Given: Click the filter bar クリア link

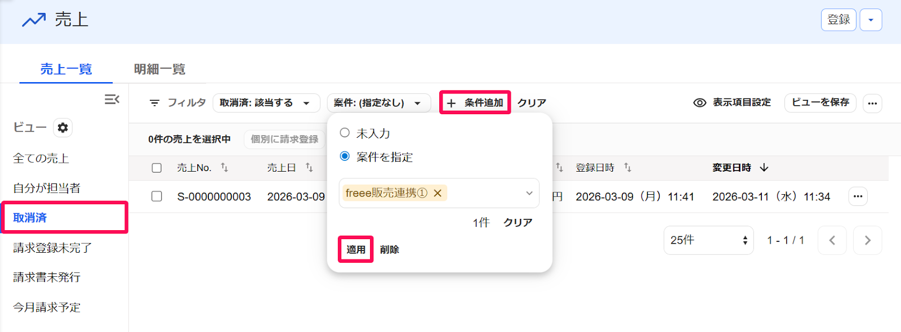Looking at the screenshot, I should (x=532, y=103).
